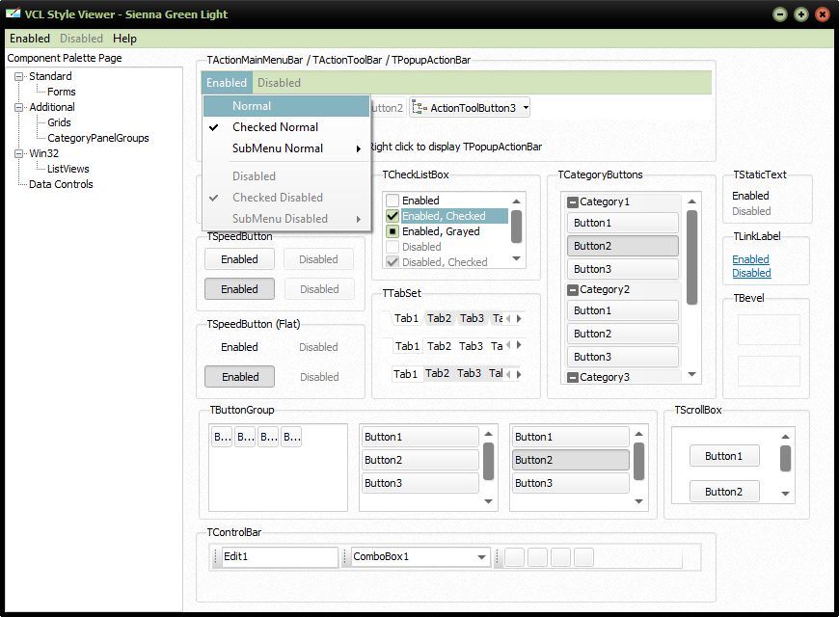Click scroll-right arrow of first TTabSet row
This screenshot has width=839, height=617.
click(x=519, y=318)
